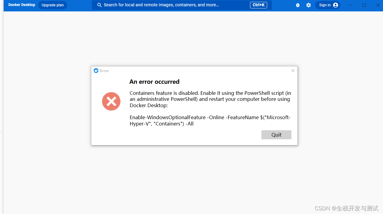Focus the search images and containers field
This screenshot has width=383, height=214.
(x=182, y=5)
